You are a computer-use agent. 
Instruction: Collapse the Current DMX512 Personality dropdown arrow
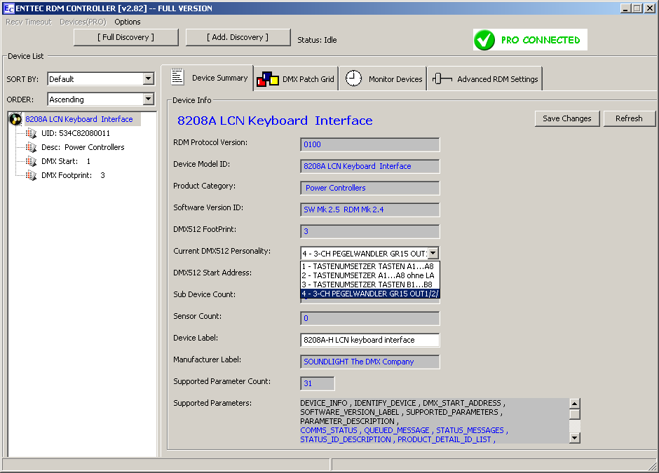coord(433,253)
